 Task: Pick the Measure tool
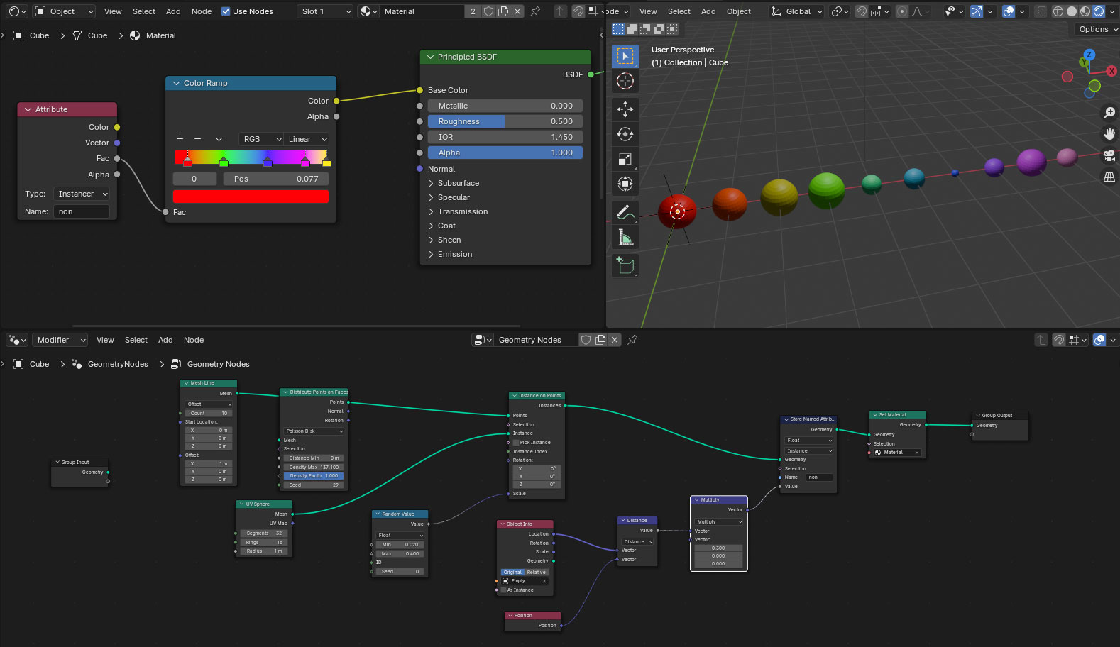pyautogui.click(x=625, y=238)
